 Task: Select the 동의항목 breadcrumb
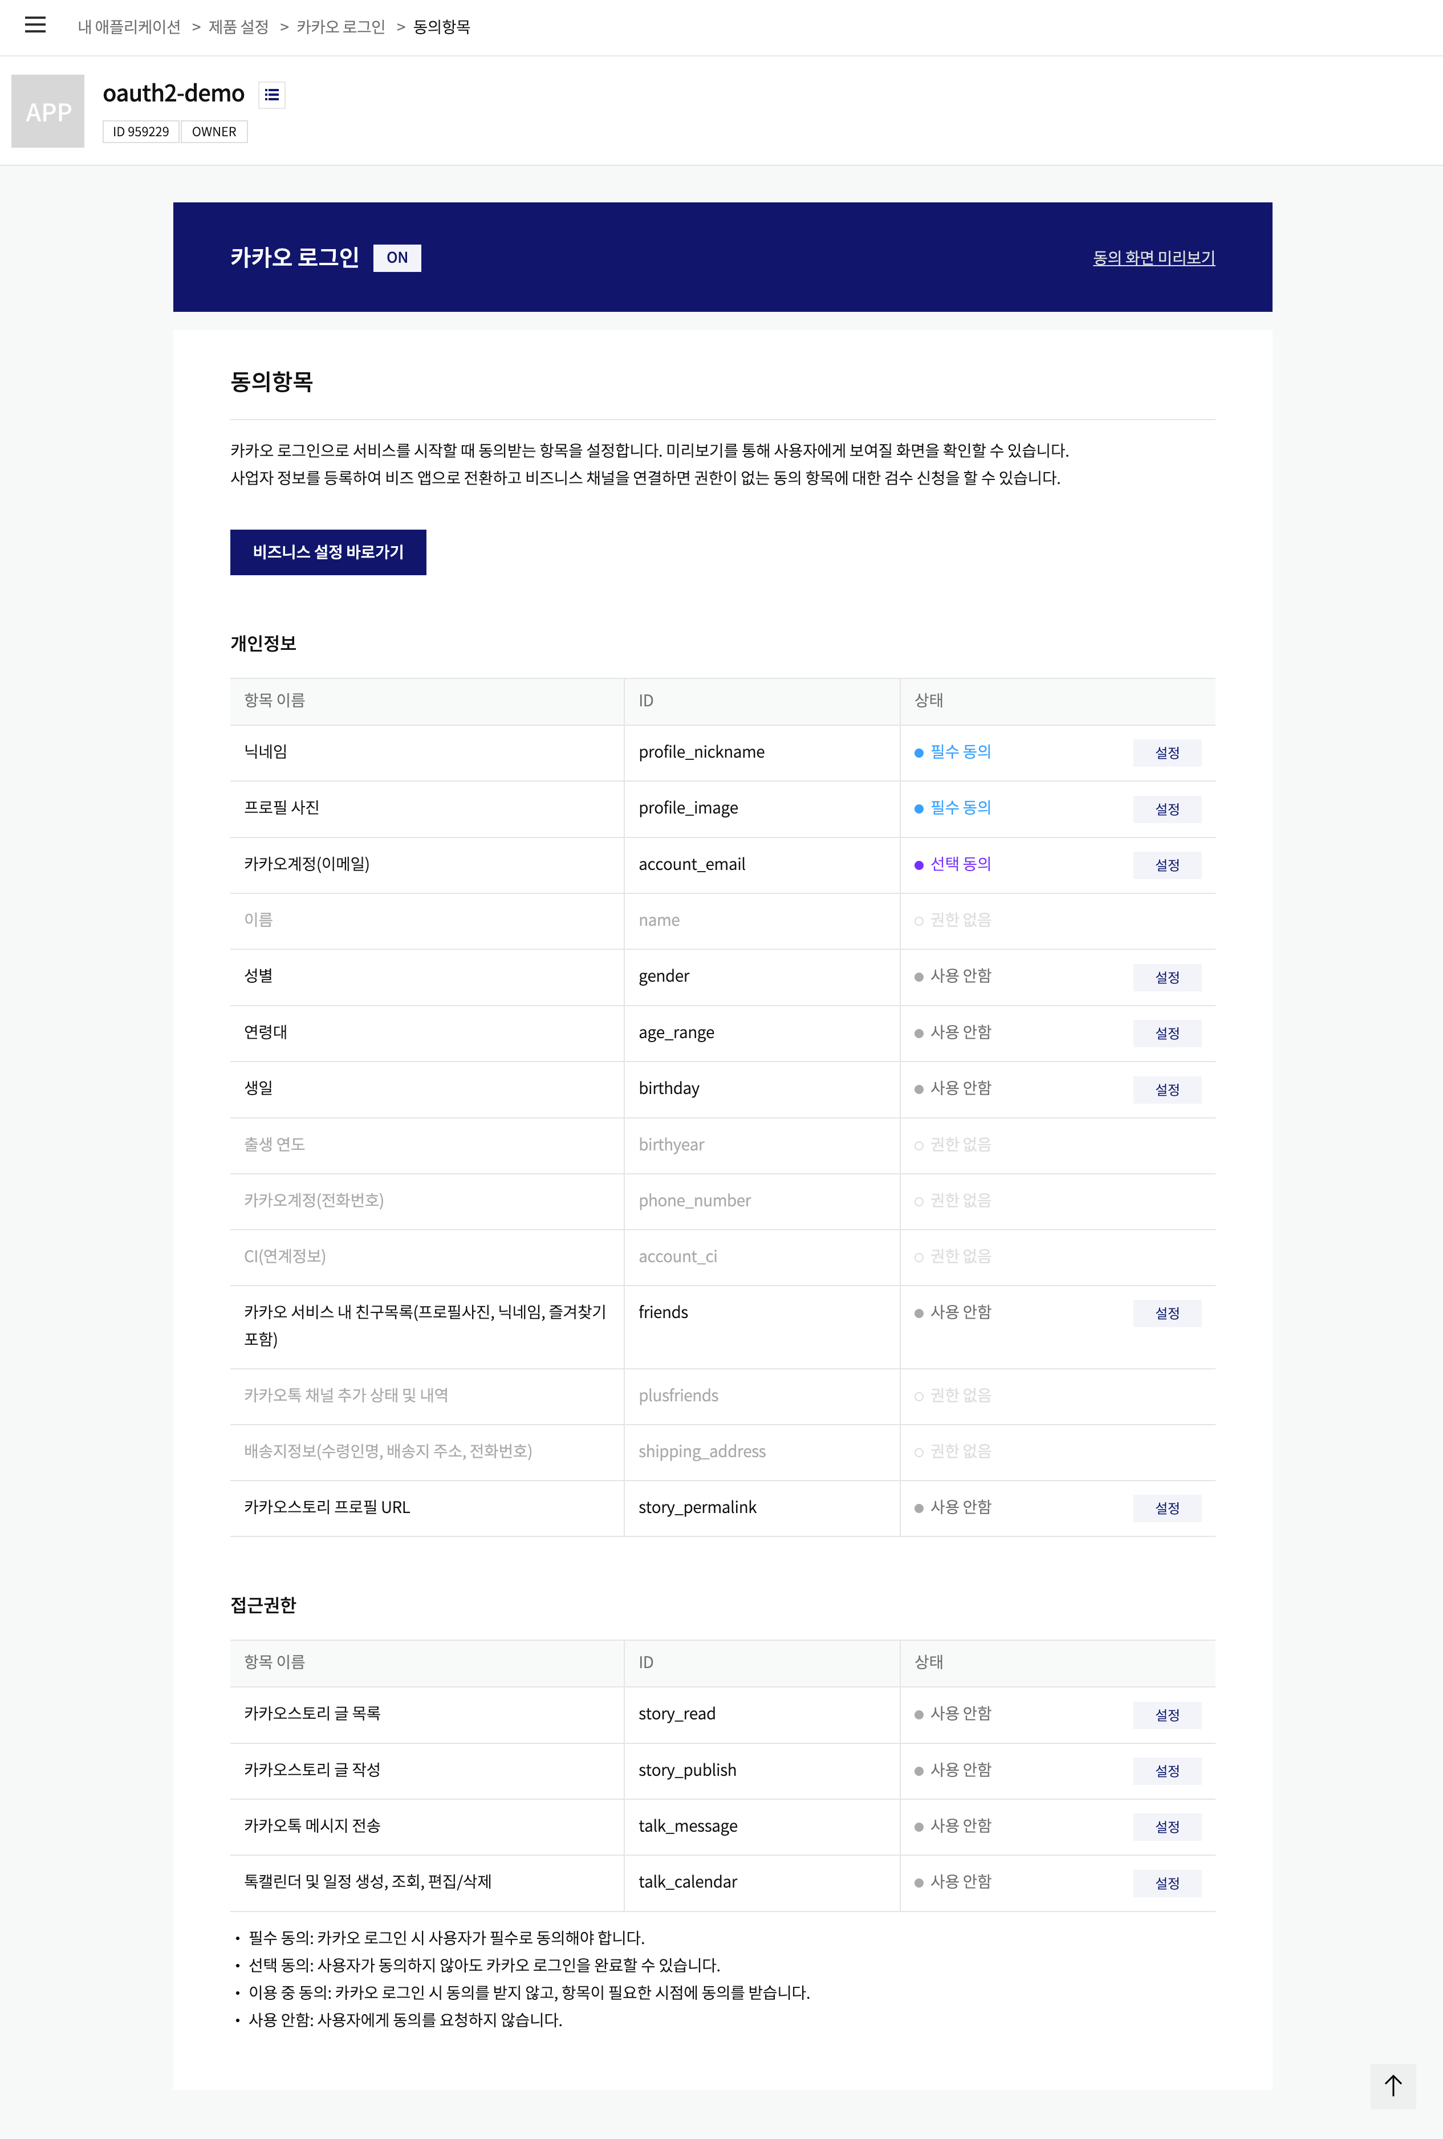442,27
